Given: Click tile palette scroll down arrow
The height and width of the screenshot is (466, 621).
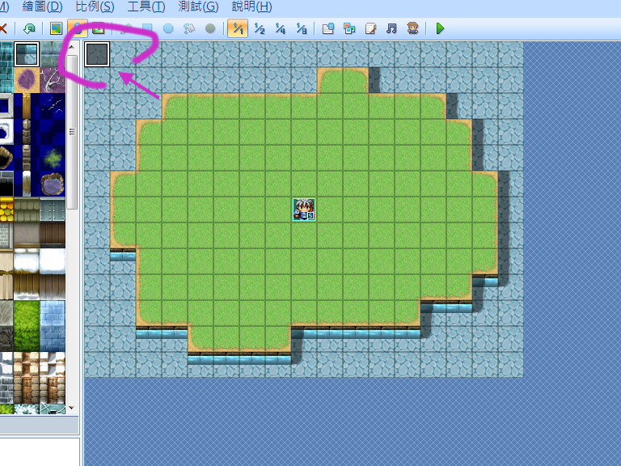Looking at the screenshot, I should 72,408.
